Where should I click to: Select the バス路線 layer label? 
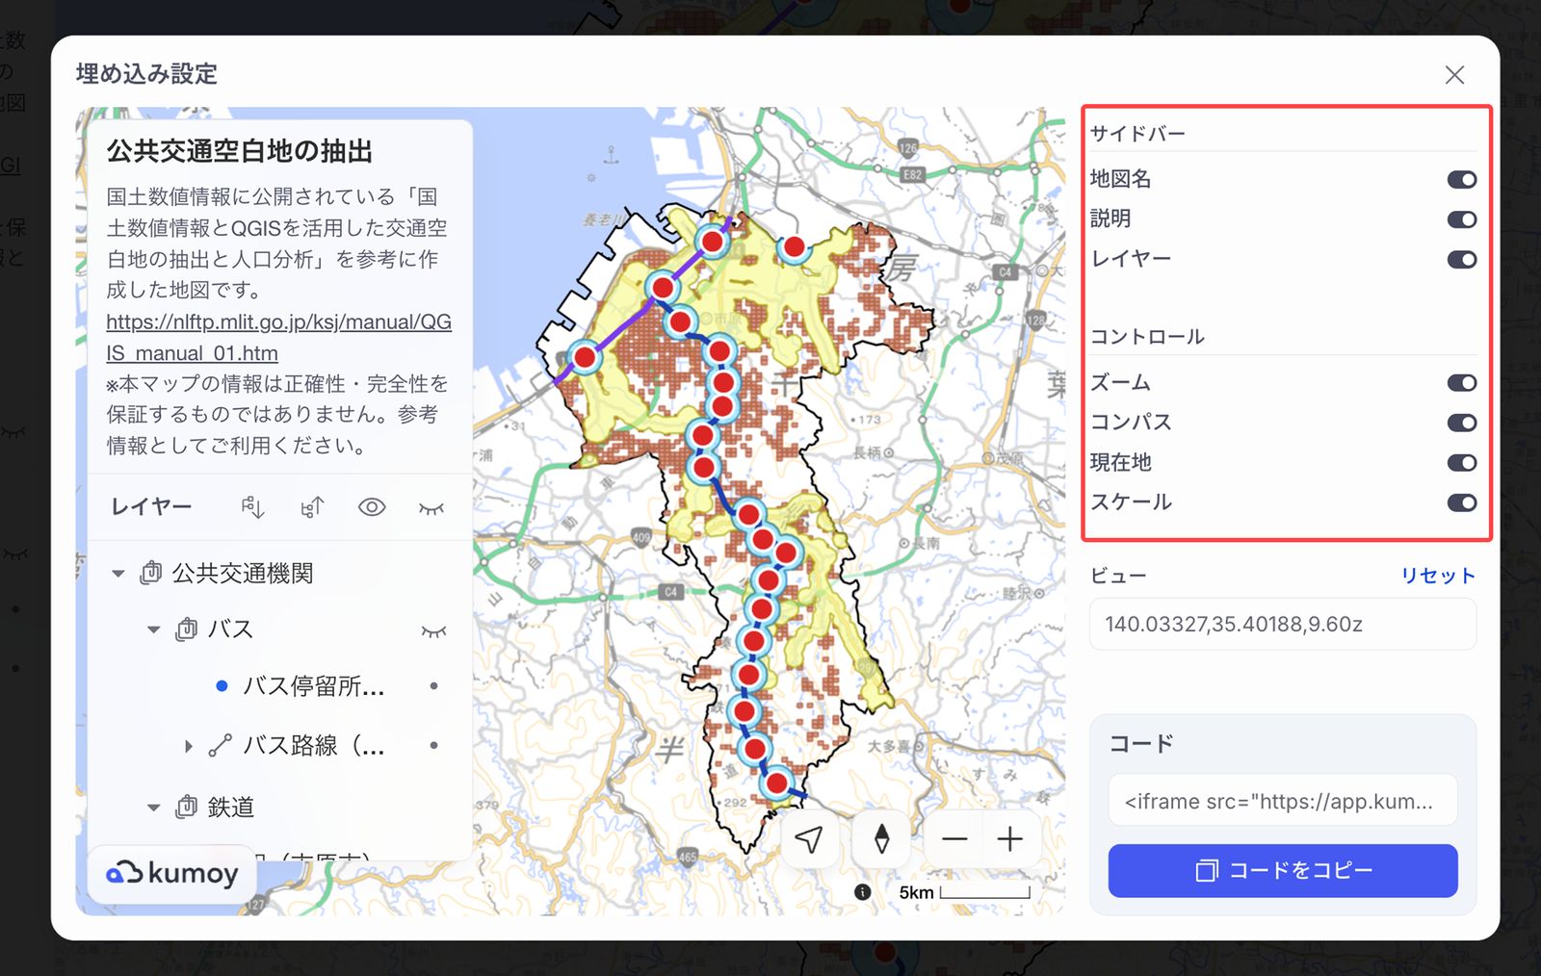click(x=314, y=745)
